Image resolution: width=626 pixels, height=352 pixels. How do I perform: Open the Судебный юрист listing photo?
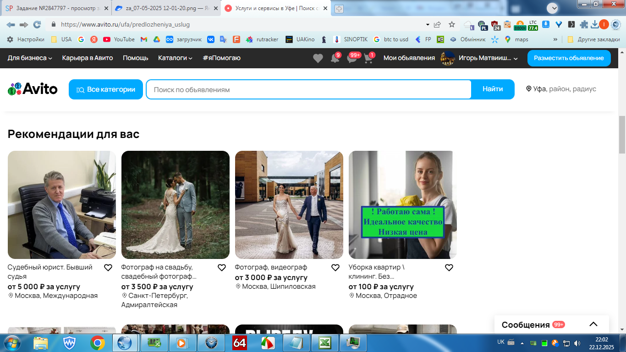[x=62, y=205]
